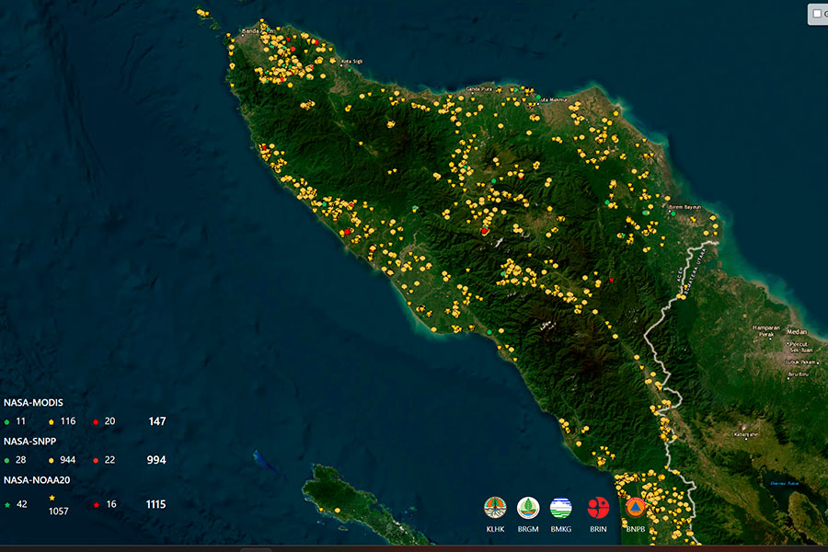This screenshot has height=552, width=828.
Task: Select the green marker in NASA-MODIS legend
Action: pos(6,421)
